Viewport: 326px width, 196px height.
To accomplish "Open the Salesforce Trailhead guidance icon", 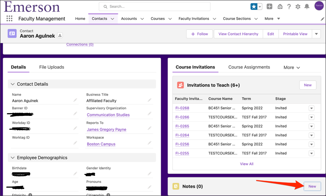I will 280,7.
